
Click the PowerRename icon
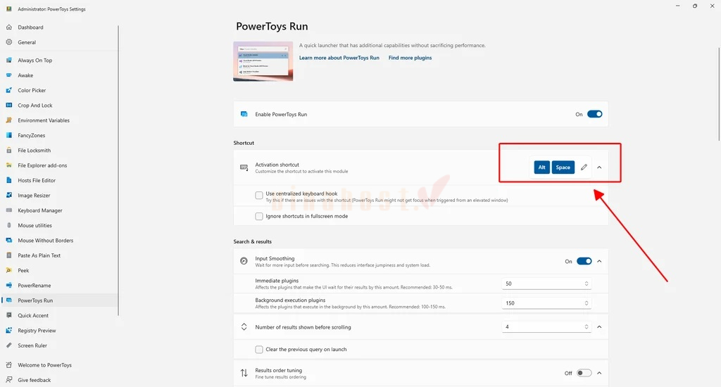(8, 286)
